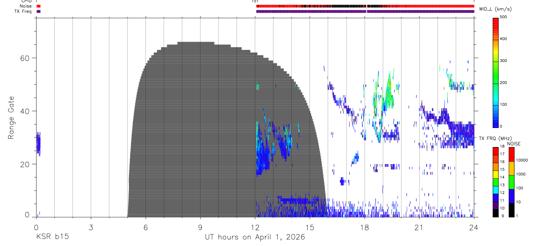Click the yellow segment of TX FRQ colorbar
The height and width of the screenshot is (246, 533).
click(496, 174)
